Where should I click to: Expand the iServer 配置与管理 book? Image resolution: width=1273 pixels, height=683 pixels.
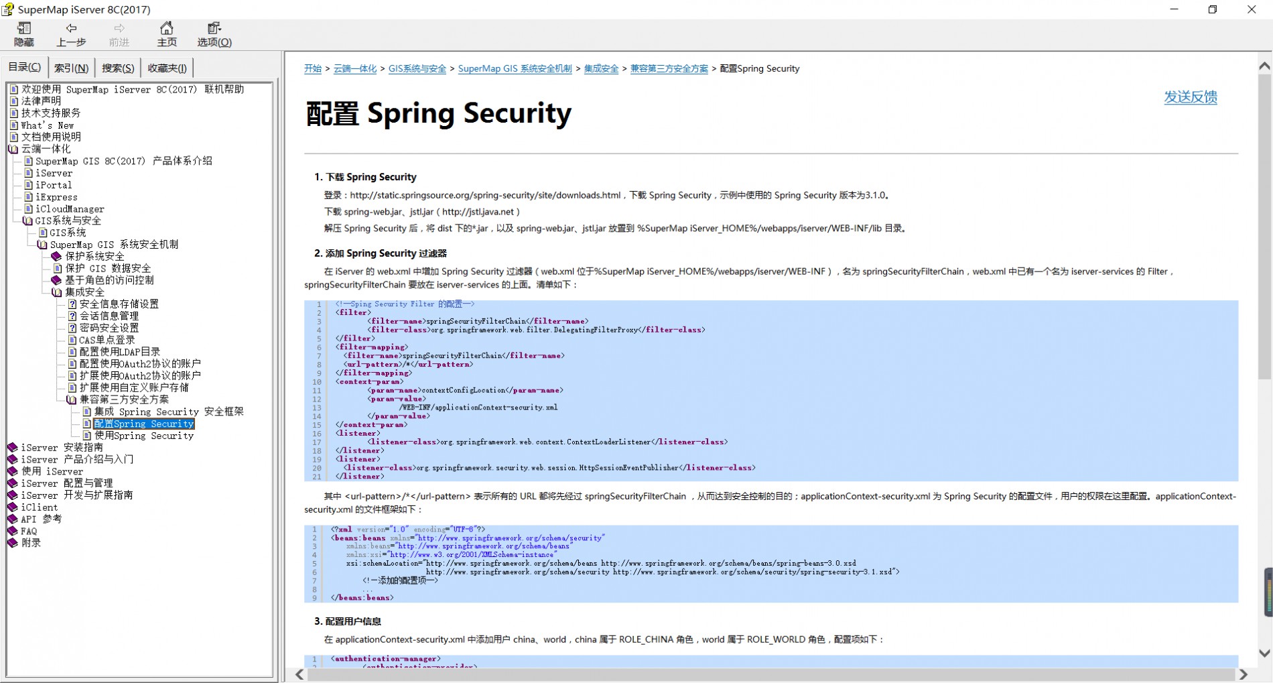[x=13, y=483]
